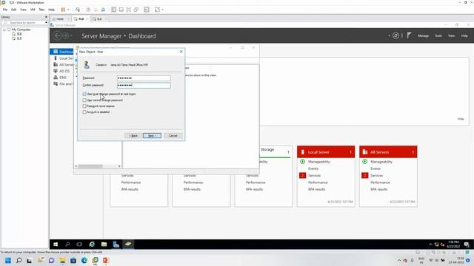The height and width of the screenshot is (266, 474).
Task: Click Server Manager icon in guest taskbar
Action: click(x=116, y=245)
